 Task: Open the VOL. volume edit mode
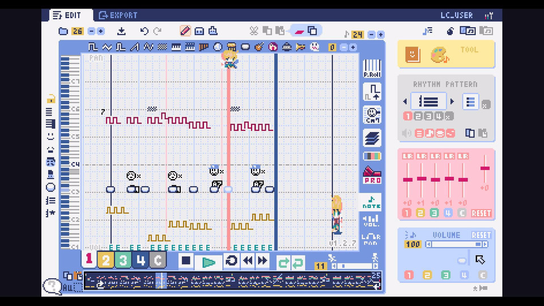coord(371,220)
